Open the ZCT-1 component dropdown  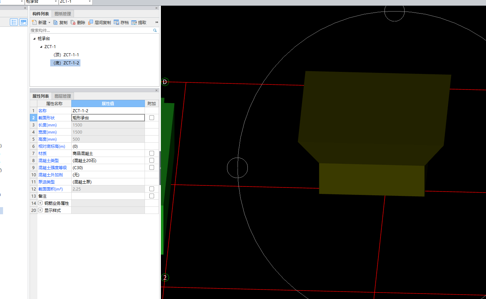tap(90, 2)
